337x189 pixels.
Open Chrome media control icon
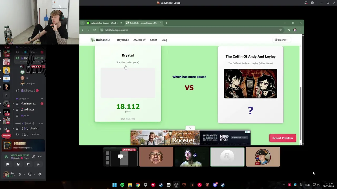pos(289,30)
